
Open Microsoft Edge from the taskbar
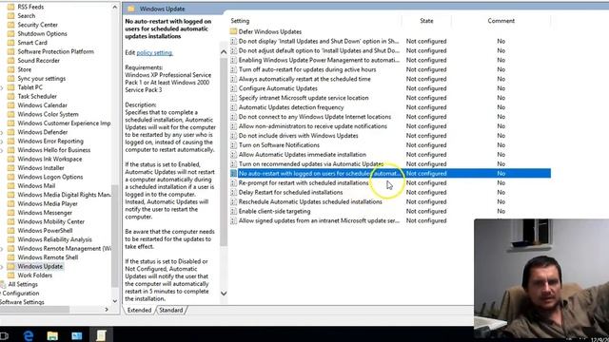(29, 335)
